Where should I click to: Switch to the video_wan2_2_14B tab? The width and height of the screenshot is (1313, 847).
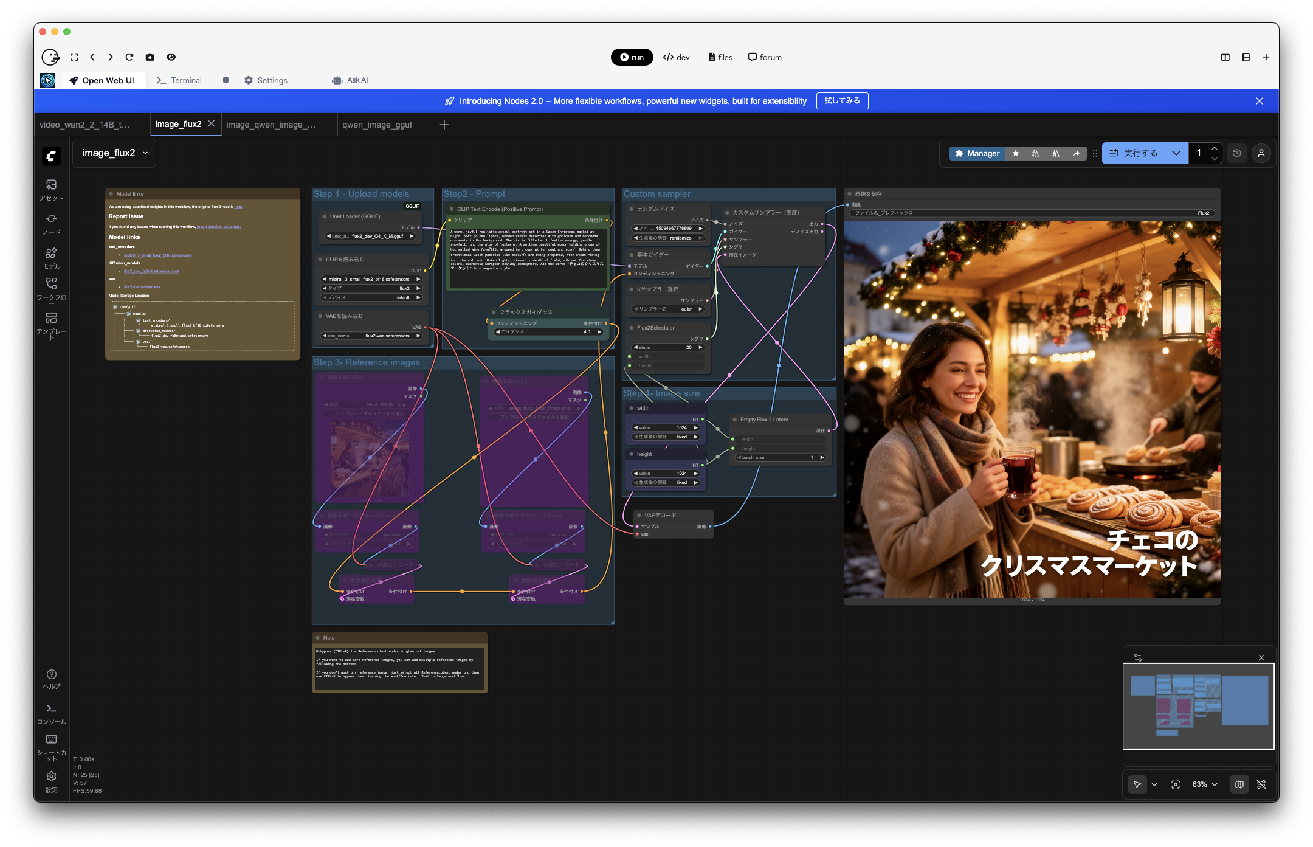coord(85,125)
